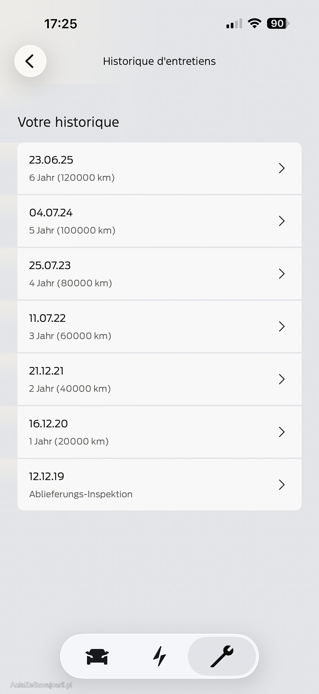Expand chevron for 04.07.24 entry
Image resolution: width=319 pixels, height=694 pixels.
click(282, 221)
